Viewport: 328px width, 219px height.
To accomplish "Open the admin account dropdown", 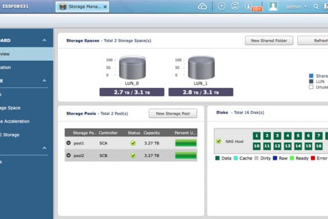I will pos(296,7).
